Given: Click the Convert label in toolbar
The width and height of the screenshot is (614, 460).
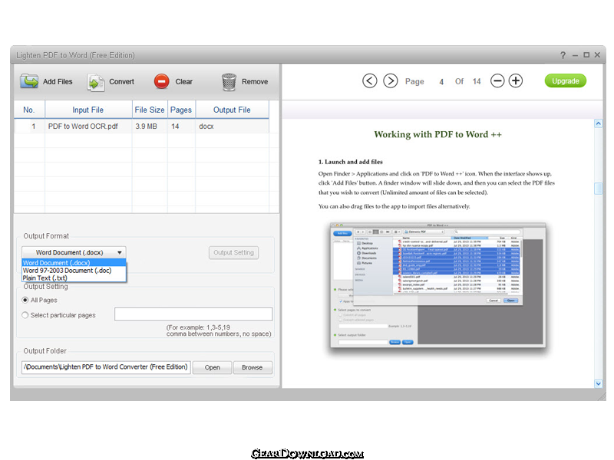Looking at the screenshot, I should (x=121, y=82).
